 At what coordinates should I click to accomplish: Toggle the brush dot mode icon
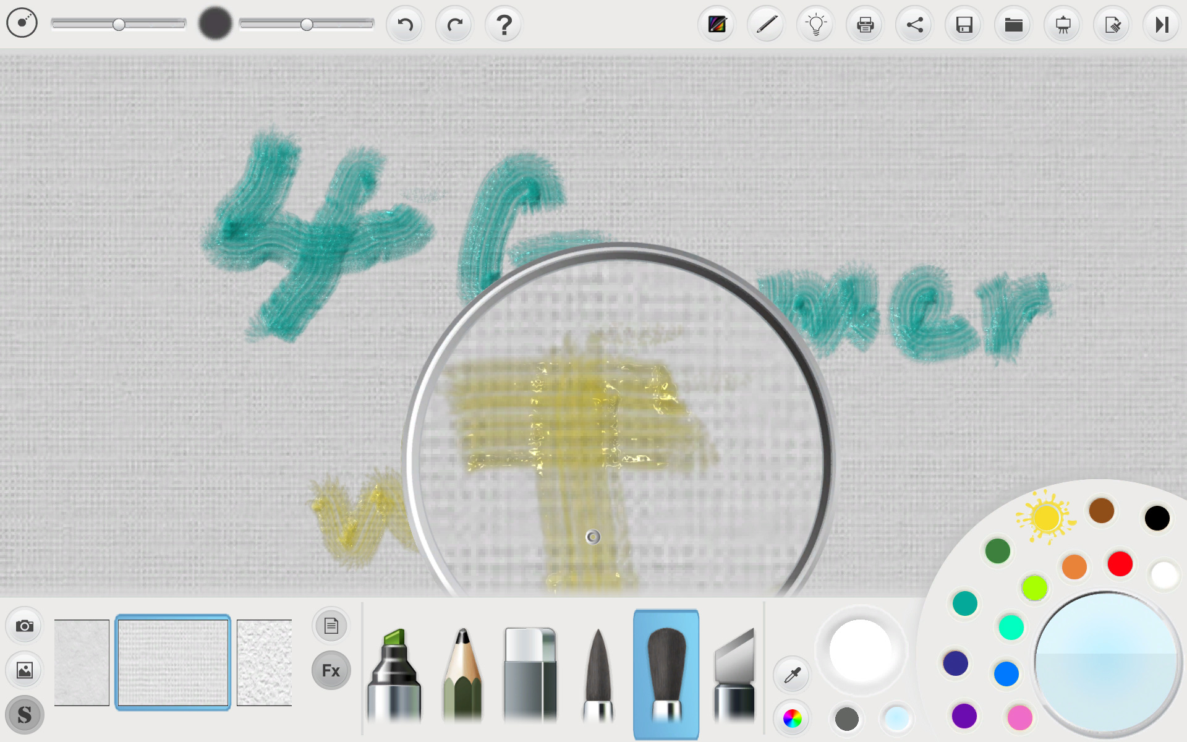tap(22, 23)
